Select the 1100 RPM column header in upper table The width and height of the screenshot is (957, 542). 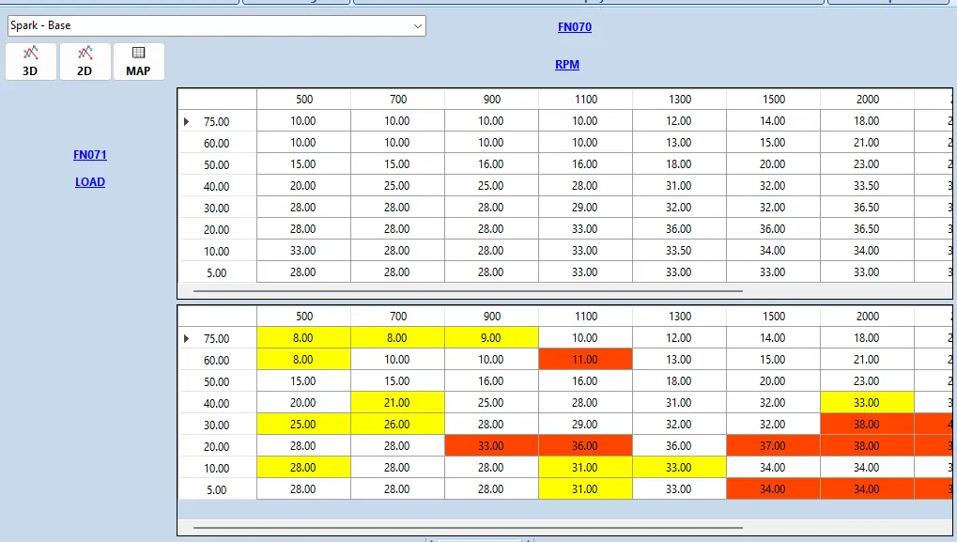click(585, 99)
